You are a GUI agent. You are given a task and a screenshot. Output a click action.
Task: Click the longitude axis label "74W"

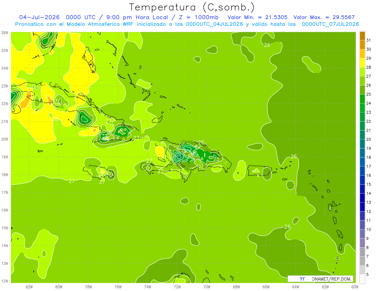pyautogui.click(x=147, y=287)
